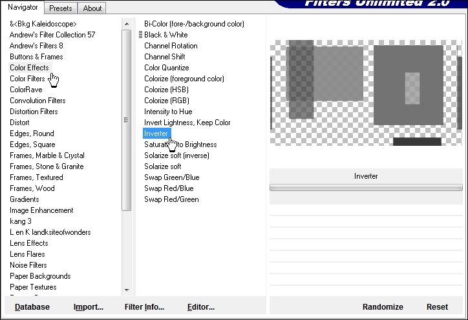The width and height of the screenshot is (468, 320).
Task: Click the filter preview image
Action: [366, 93]
